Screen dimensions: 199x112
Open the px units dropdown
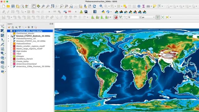click(x=148, y=17)
